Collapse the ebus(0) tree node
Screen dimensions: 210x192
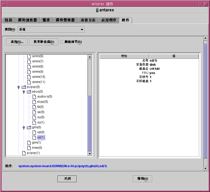coord(24,92)
